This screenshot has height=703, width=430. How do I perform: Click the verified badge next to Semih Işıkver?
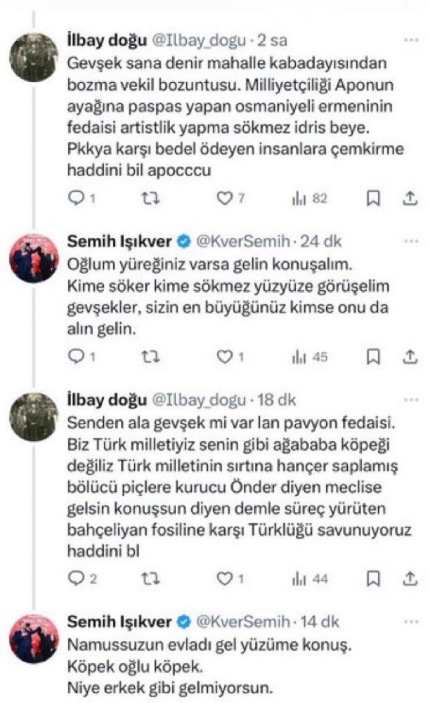(x=185, y=239)
